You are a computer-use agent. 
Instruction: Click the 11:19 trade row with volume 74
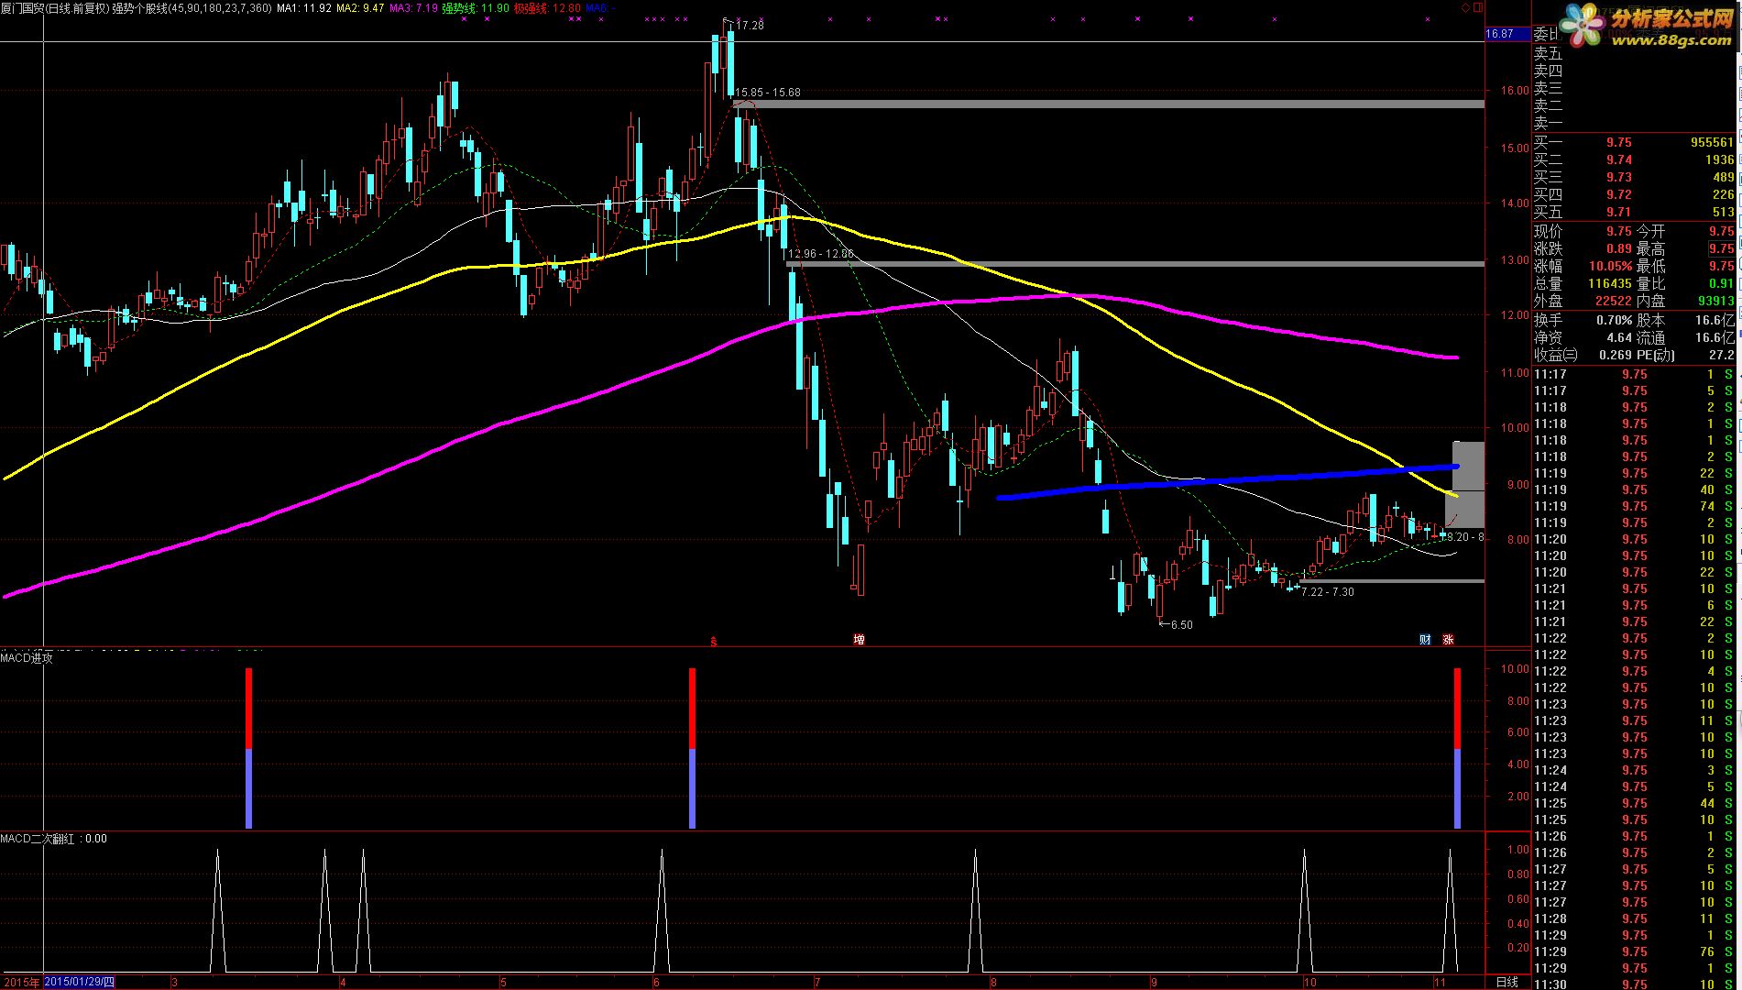click(1634, 506)
